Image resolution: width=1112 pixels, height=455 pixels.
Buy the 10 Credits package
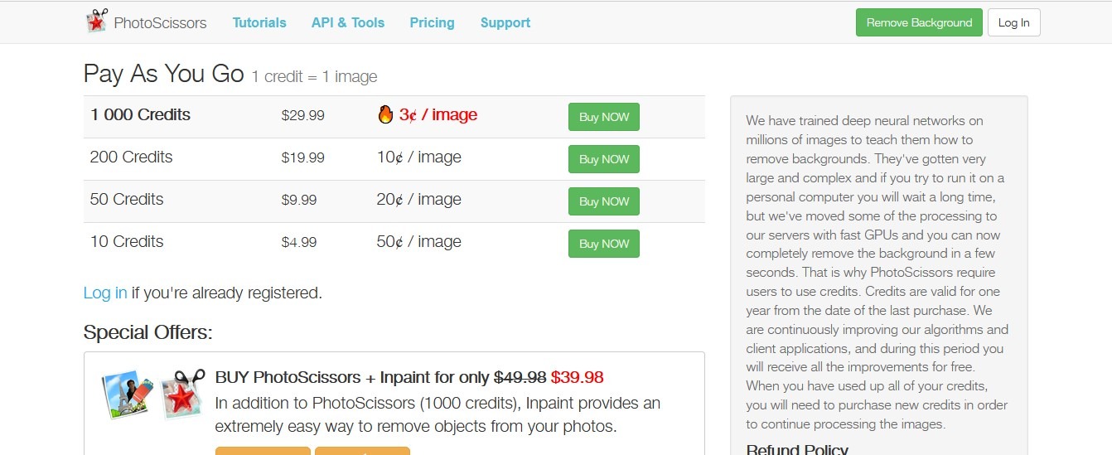[x=604, y=244]
